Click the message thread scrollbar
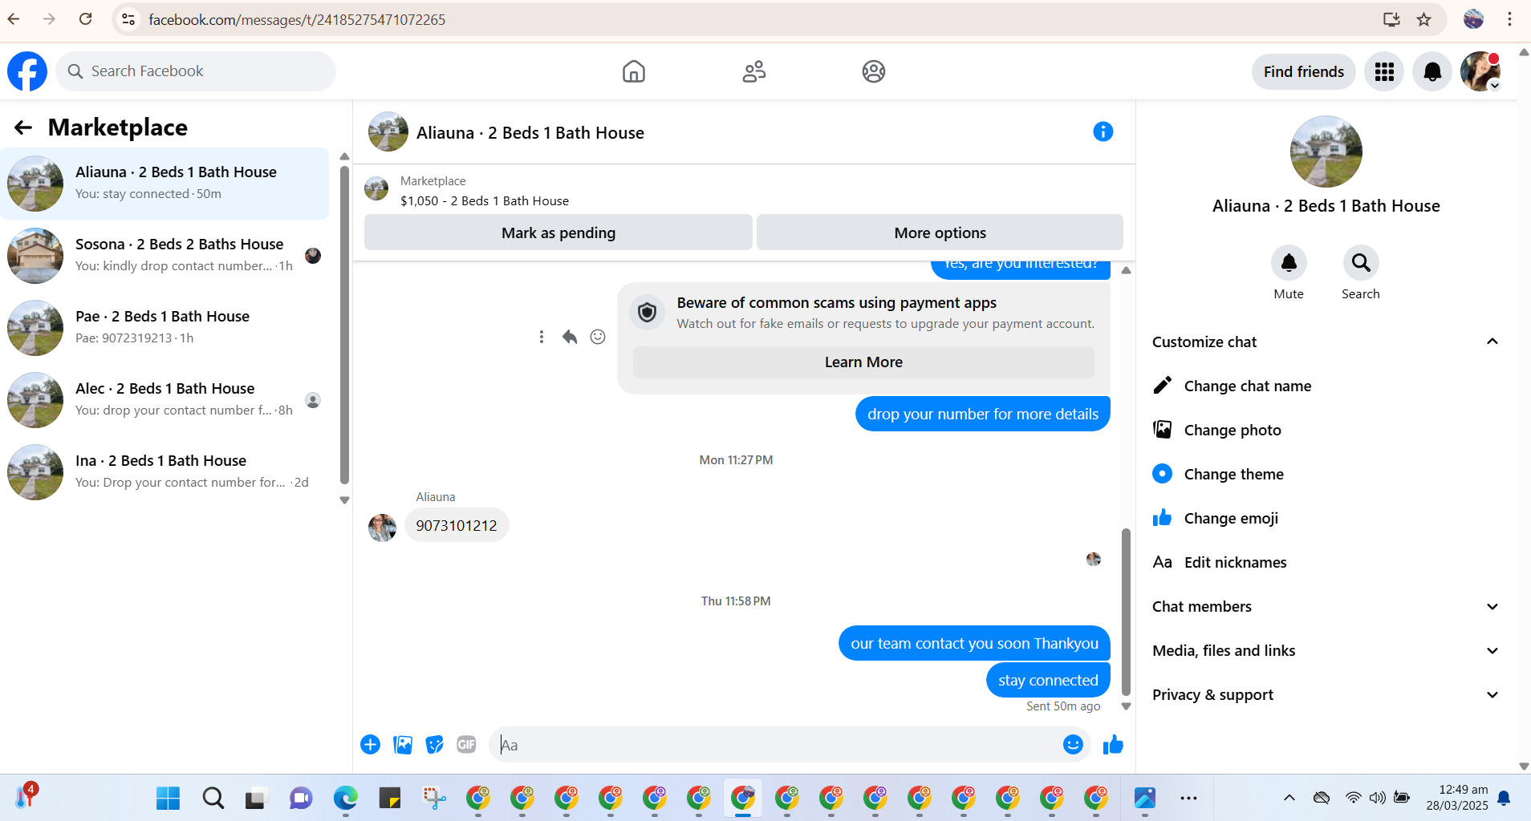This screenshot has width=1531, height=821. tap(1126, 613)
